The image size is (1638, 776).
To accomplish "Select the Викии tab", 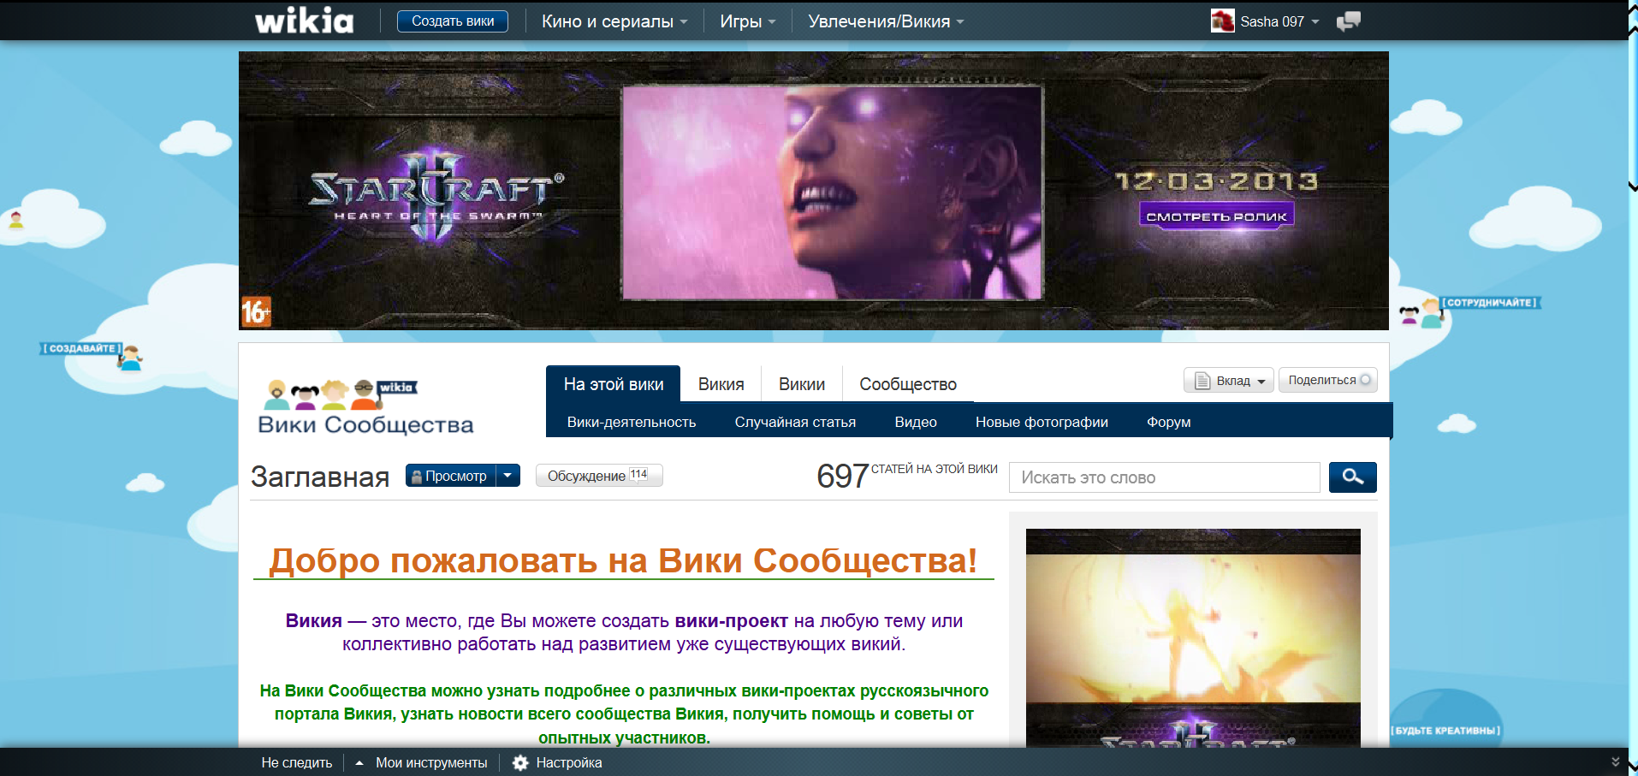I will point(802,384).
